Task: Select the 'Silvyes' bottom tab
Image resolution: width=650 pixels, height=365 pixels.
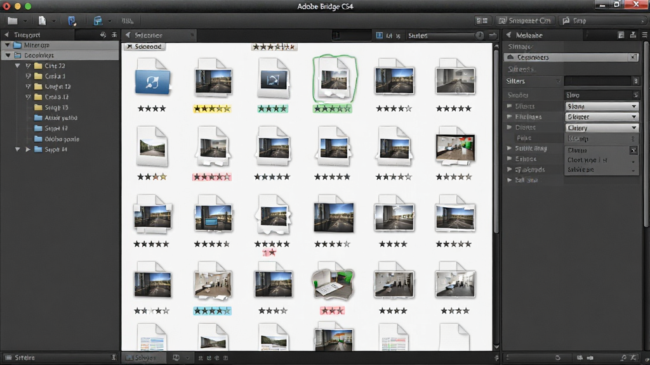Action: pyautogui.click(x=144, y=357)
